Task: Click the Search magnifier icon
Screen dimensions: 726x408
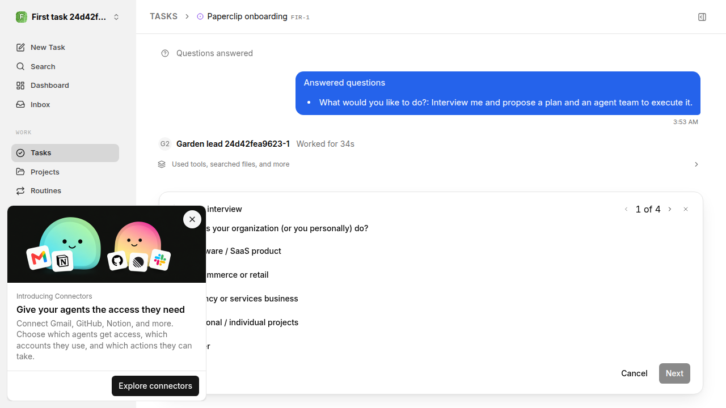Action: [x=20, y=66]
